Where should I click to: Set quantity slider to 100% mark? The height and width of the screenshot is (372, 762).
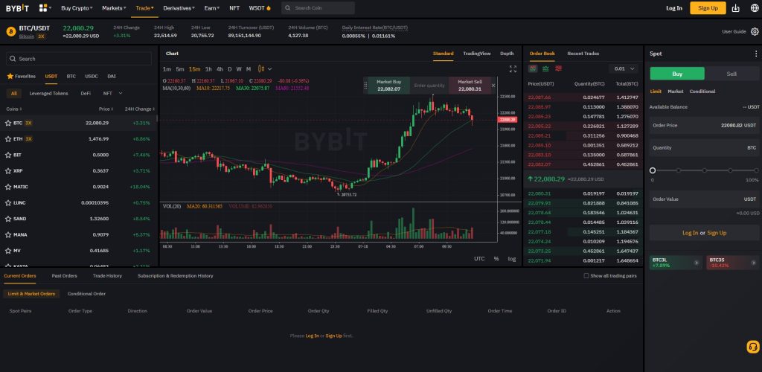tap(756, 170)
